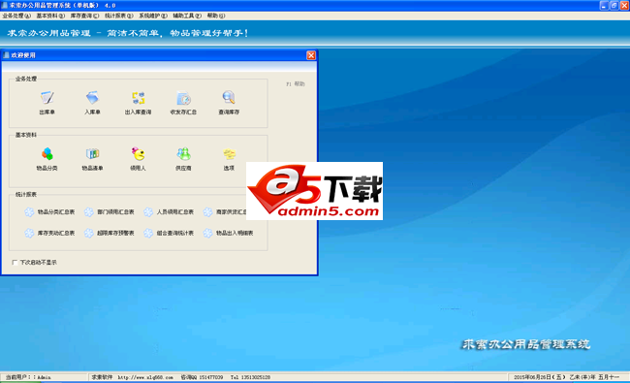
Task: Click the 咨询QQ 151477039 status entry
Action: (202, 377)
